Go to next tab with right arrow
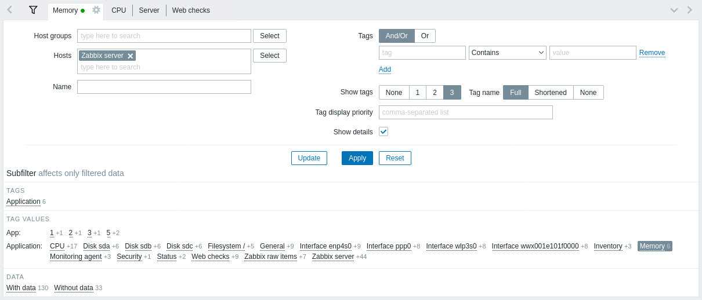 (689, 10)
